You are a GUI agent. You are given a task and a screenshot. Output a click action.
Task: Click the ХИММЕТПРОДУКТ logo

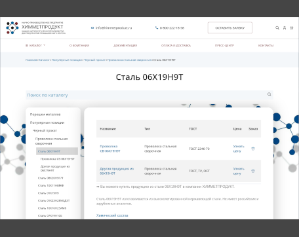[35, 27]
